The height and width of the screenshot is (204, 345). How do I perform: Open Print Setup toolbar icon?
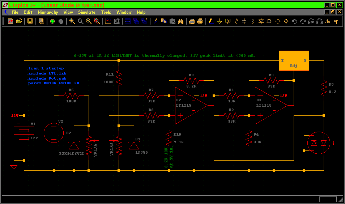click(x=192, y=21)
